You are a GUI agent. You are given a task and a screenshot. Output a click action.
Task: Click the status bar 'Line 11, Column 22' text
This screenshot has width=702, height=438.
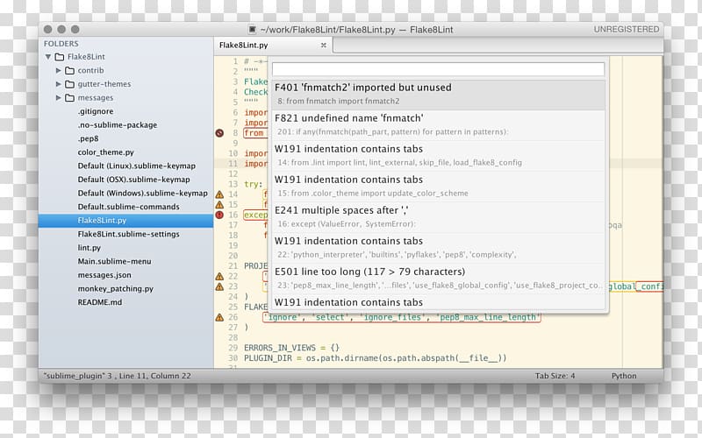coord(155,376)
